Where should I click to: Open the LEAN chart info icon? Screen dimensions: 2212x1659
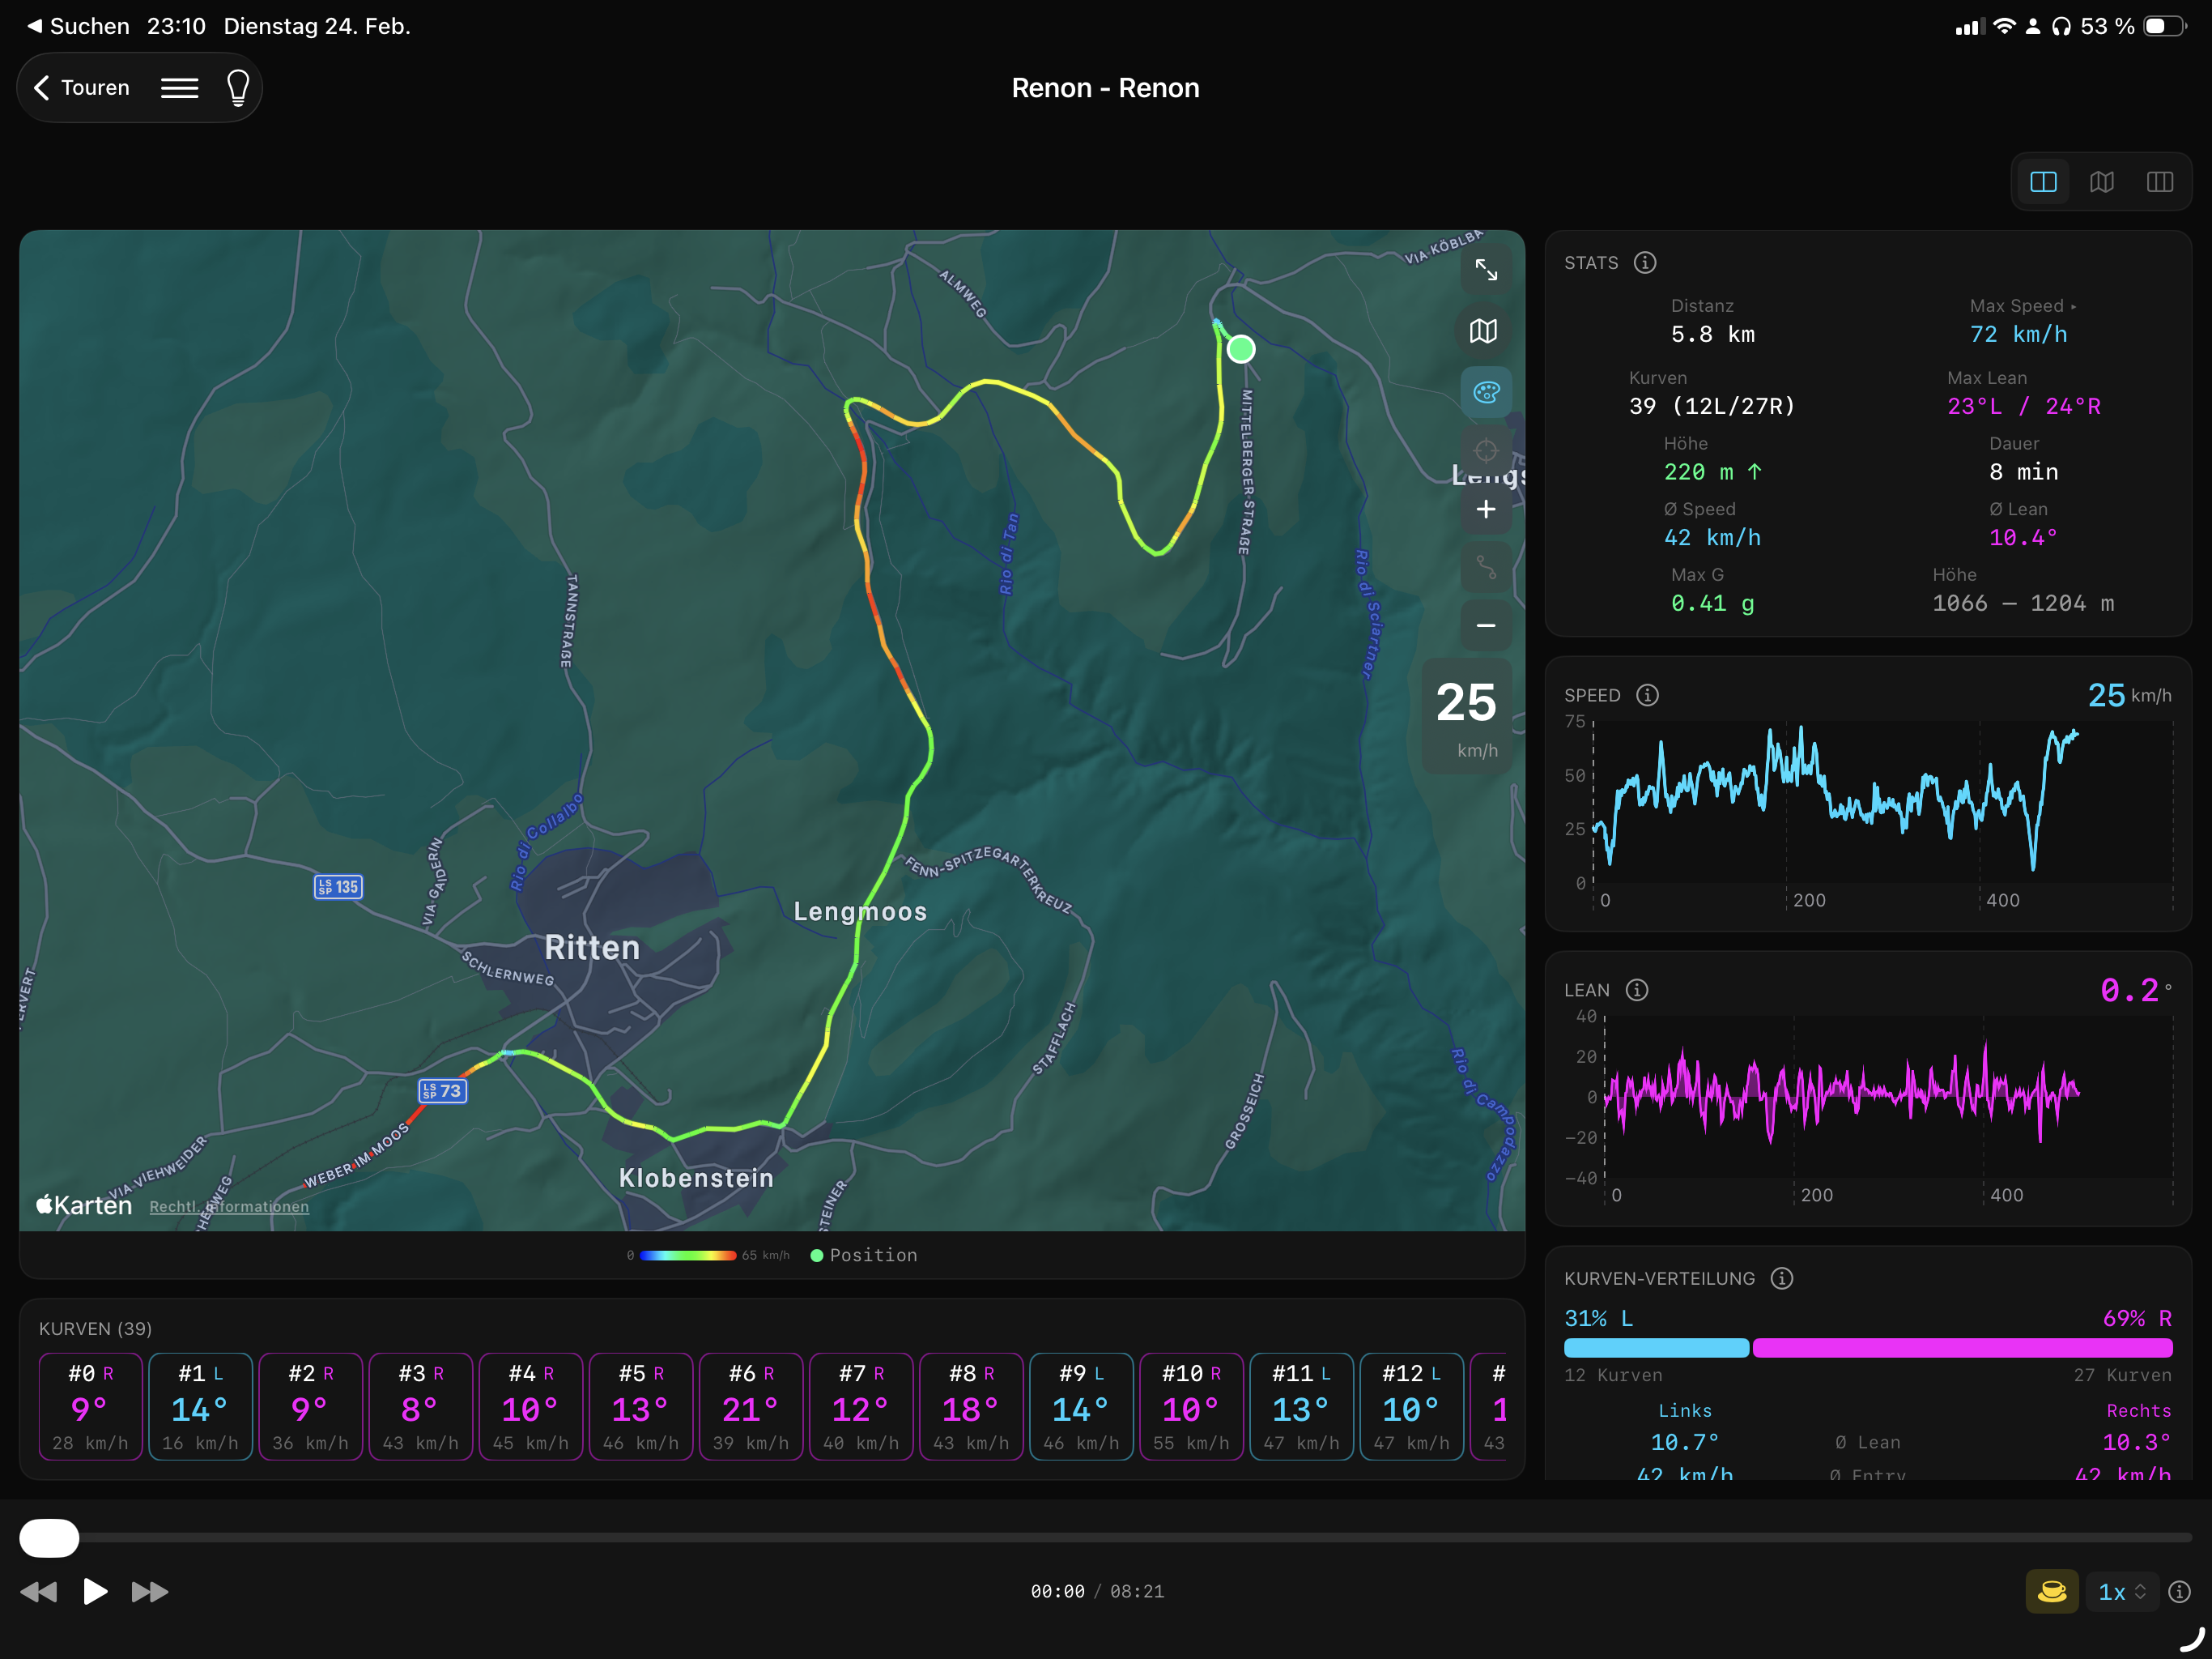click(x=1637, y=990)
